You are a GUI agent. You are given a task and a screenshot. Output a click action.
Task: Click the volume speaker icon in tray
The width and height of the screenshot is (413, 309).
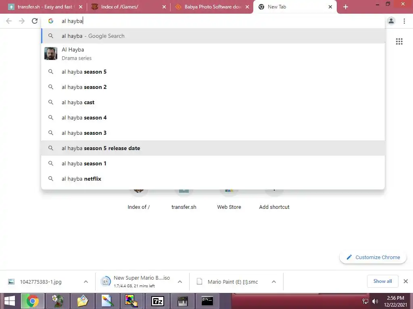[375, 301]
